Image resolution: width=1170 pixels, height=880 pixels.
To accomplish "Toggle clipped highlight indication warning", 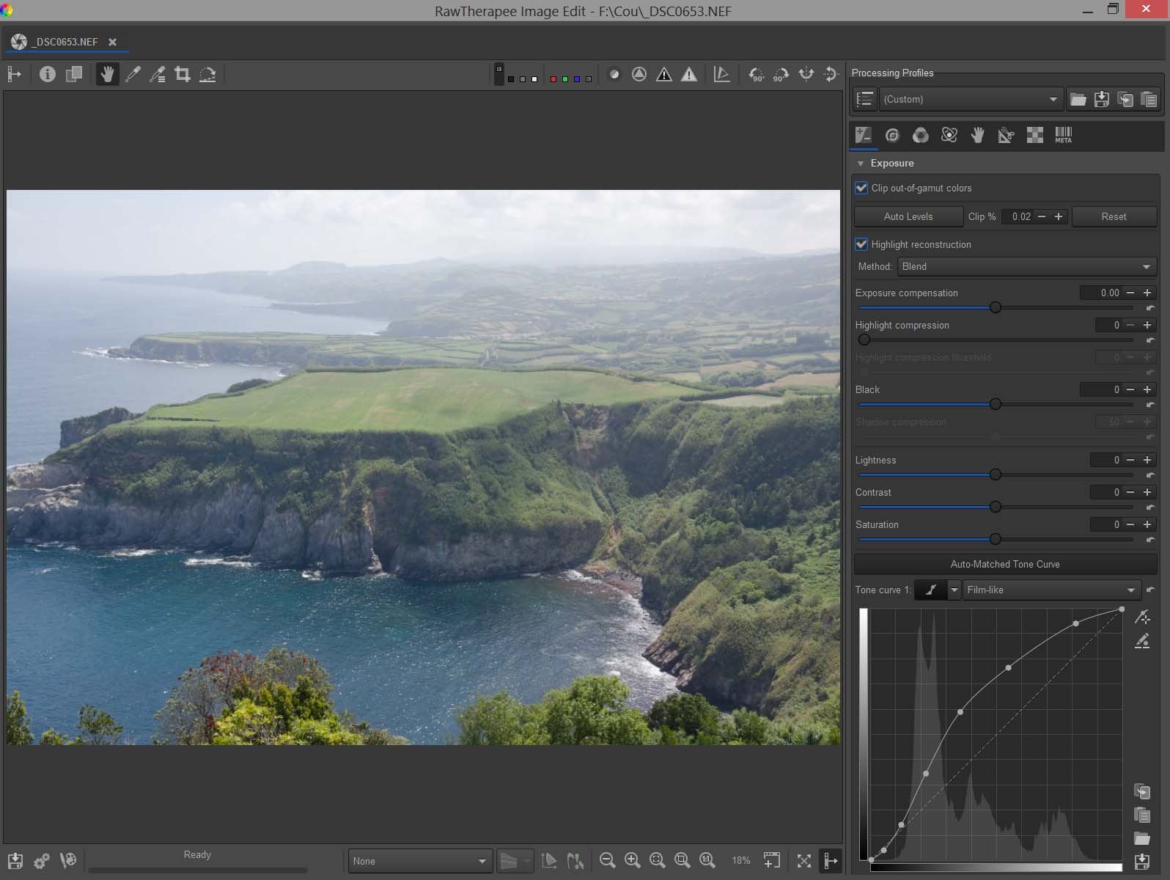I will point(688,74).
